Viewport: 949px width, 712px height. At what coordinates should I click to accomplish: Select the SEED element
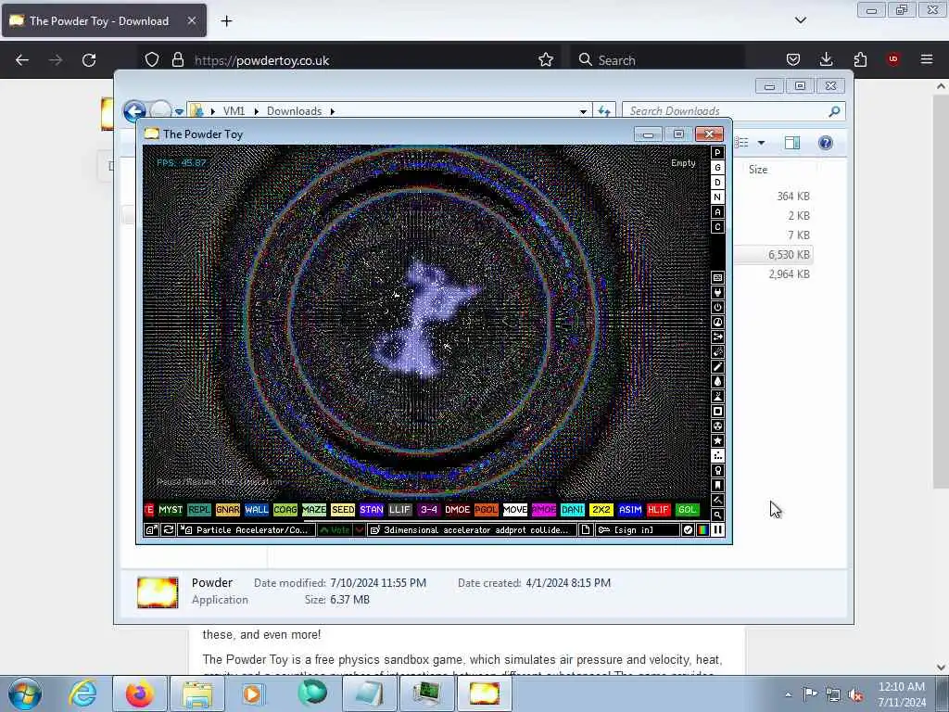(343, 510)
